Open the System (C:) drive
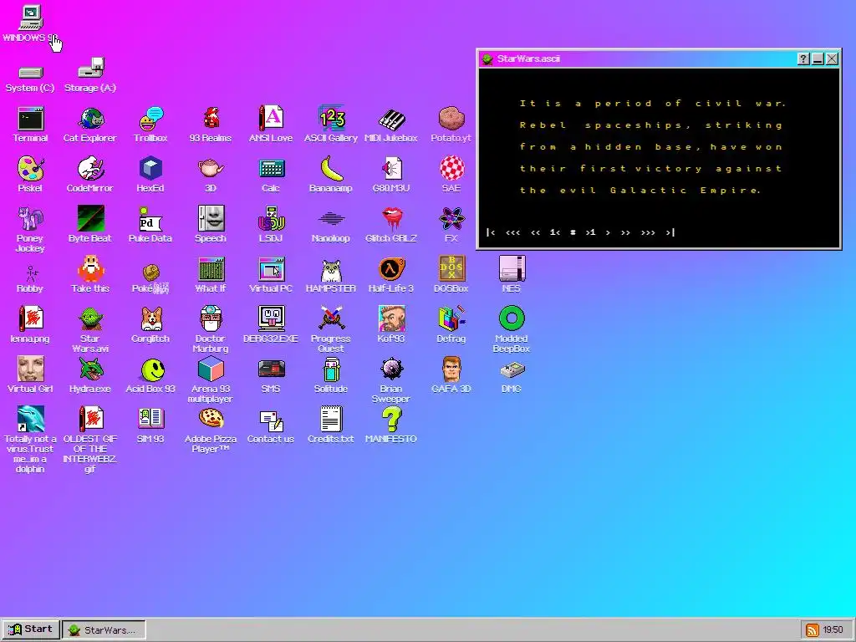 coord(30,79)
